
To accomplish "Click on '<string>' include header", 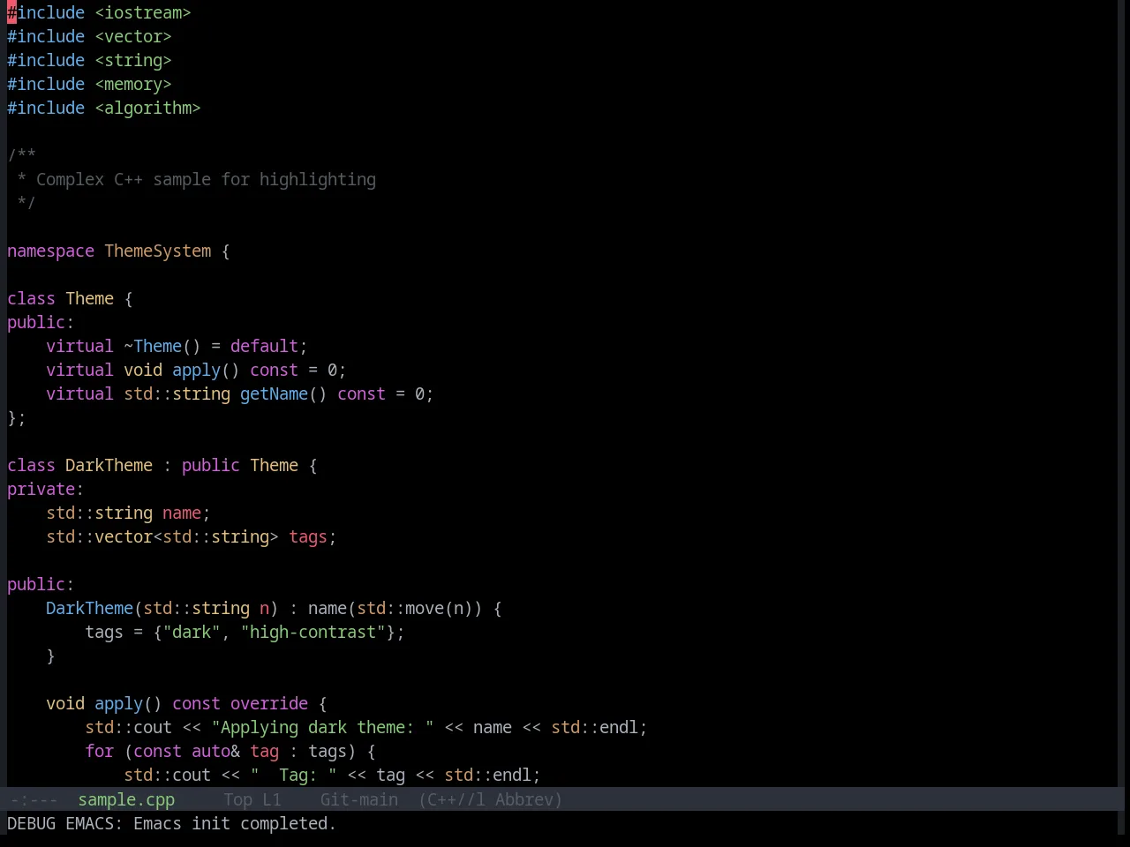I will [133, 60].
